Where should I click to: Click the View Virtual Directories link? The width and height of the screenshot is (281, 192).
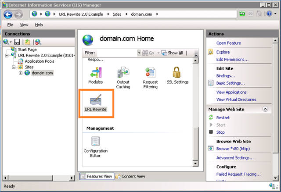(236, 100)
